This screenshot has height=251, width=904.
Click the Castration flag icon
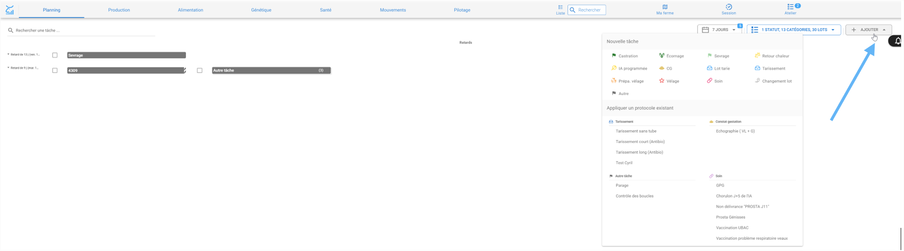click(x=614, y=56)
